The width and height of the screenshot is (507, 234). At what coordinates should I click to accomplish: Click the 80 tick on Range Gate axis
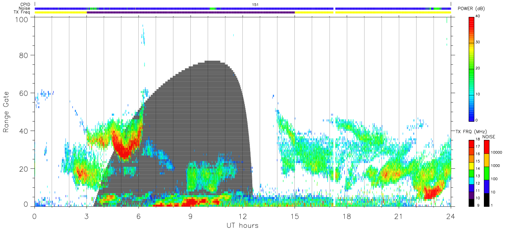coord(24,55)
